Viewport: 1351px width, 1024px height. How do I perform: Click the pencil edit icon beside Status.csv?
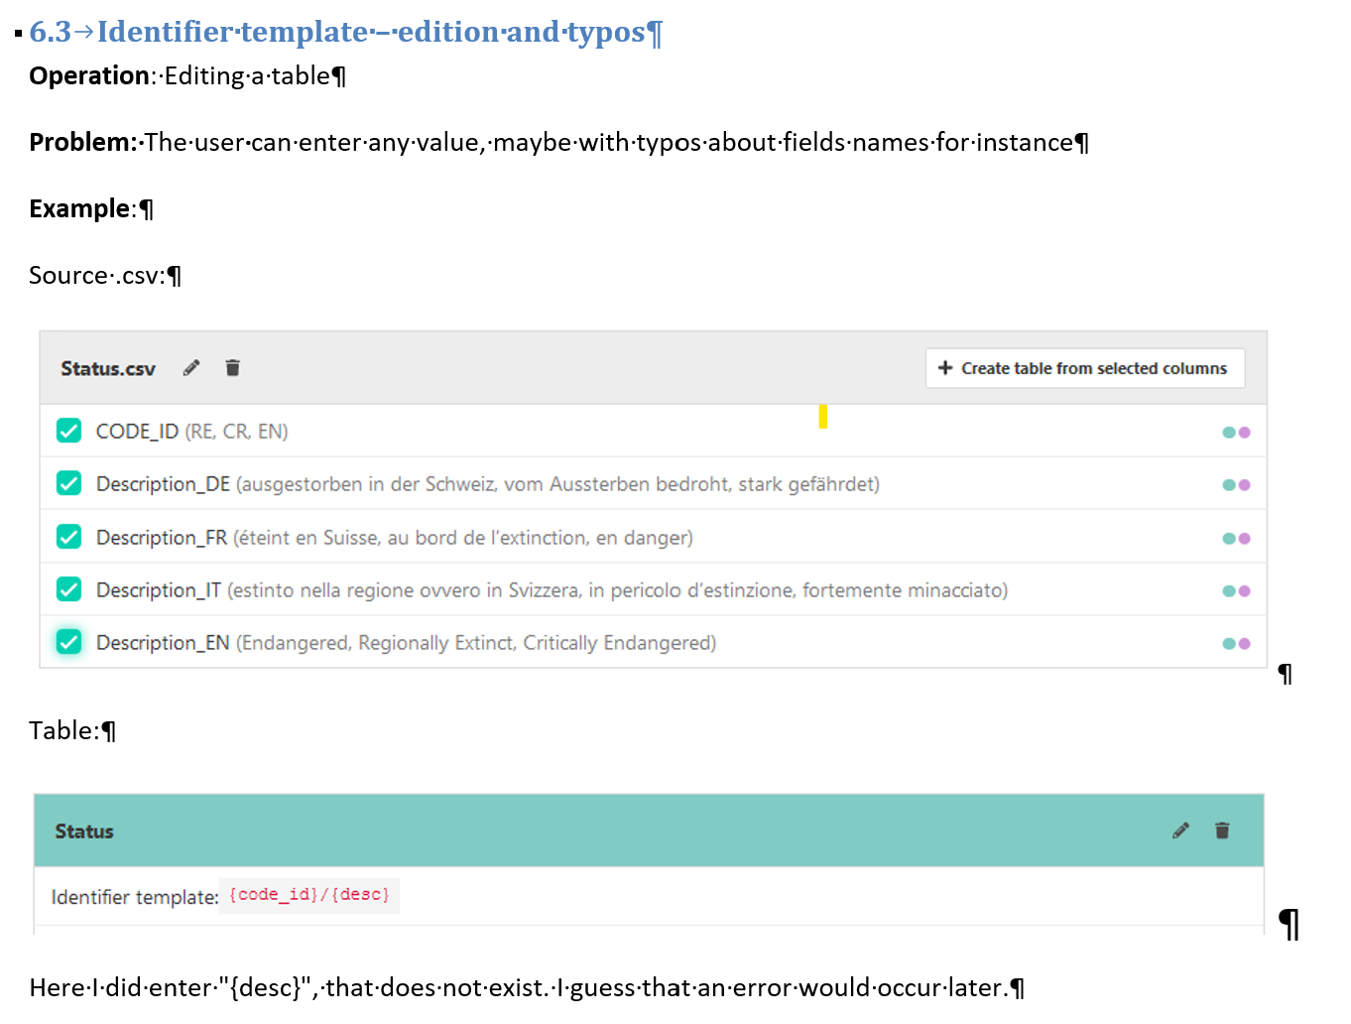point(190,367)
